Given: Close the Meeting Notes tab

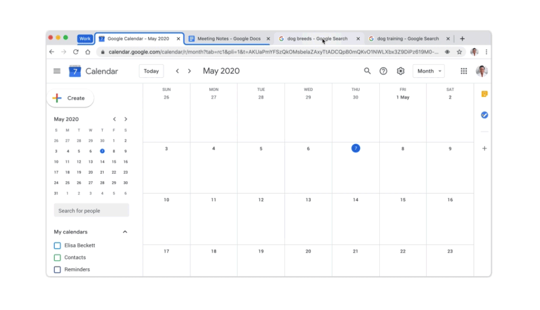Looking at the screenshot, I should tap(268, 39).
